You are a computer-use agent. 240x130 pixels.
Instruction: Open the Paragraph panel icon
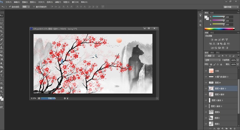point(200,25)
